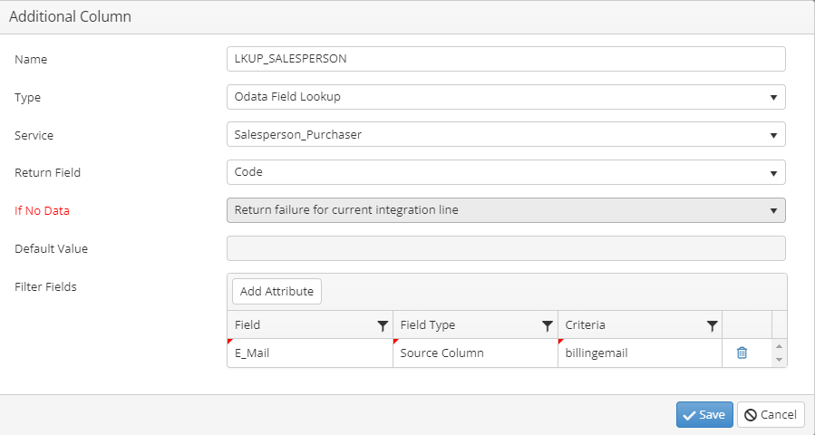Viewport: 815px width, 435px height.
Task: Click the scroll down arrow in filter grid
Action: [779, 360]
